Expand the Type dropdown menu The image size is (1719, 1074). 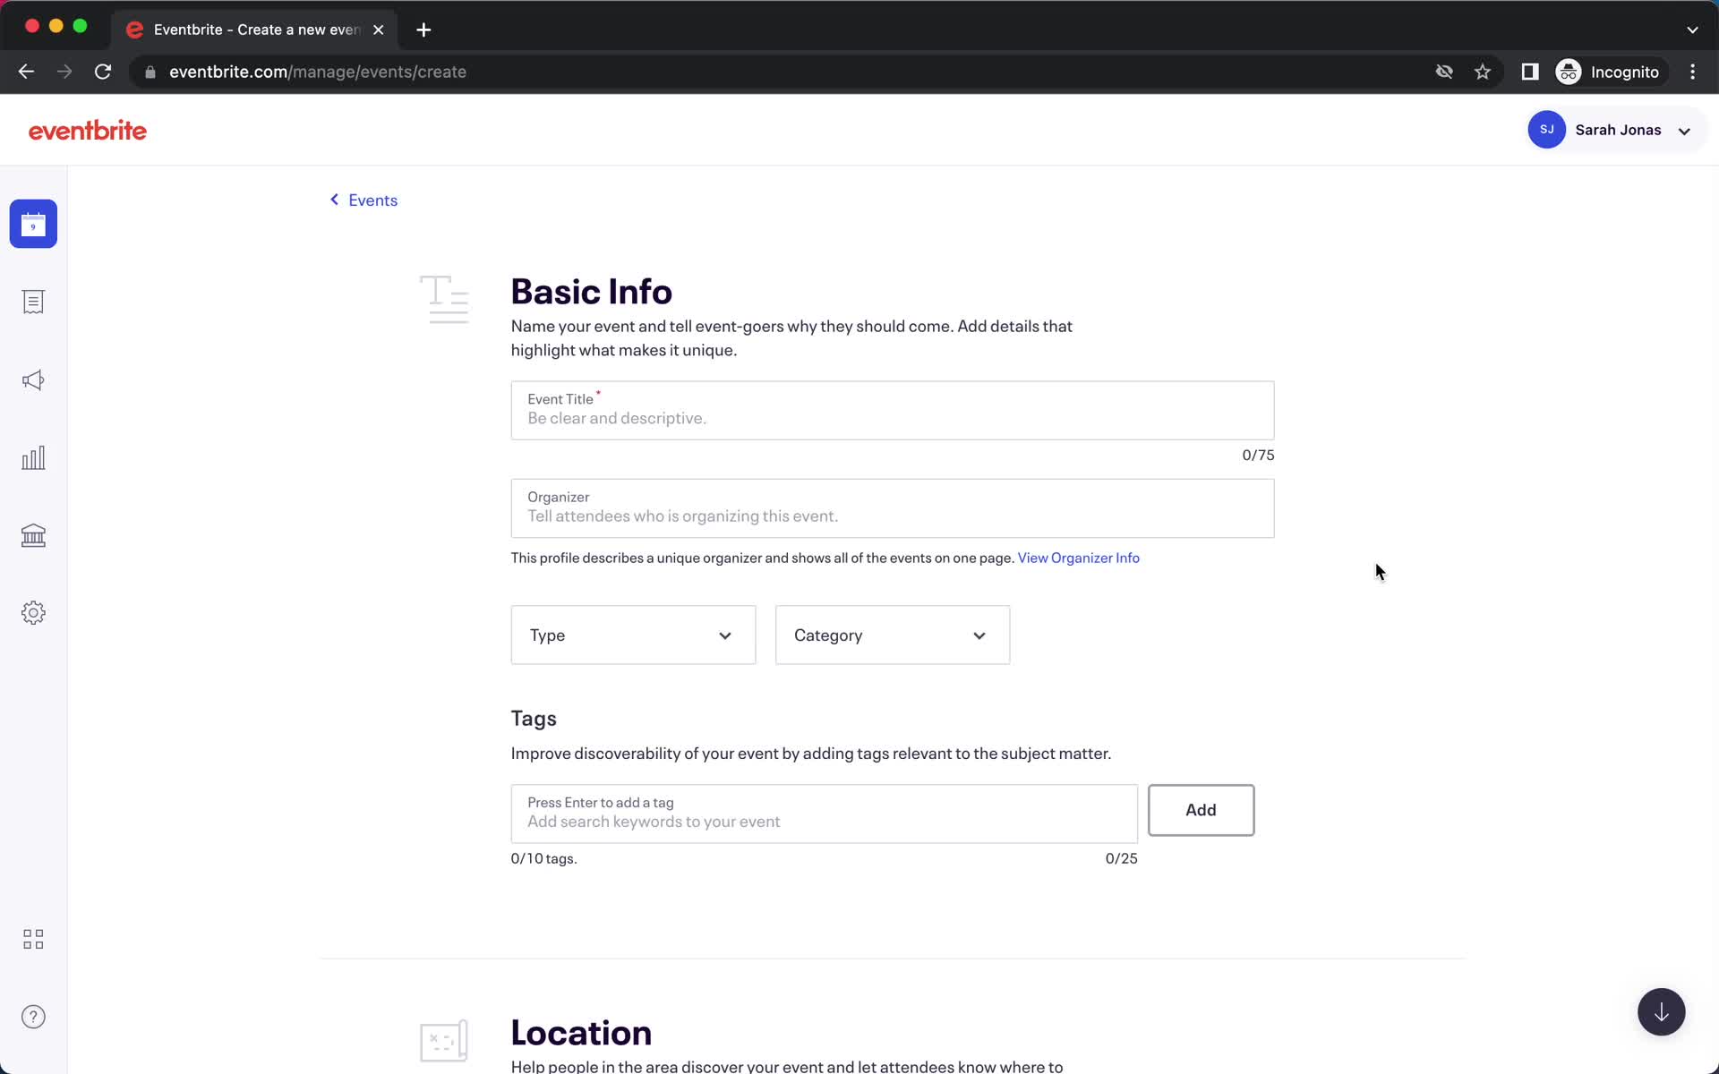[x=632, y=635]
